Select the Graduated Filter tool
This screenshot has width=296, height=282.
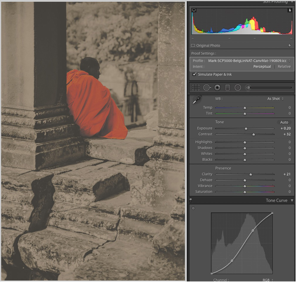coord(227,87)
